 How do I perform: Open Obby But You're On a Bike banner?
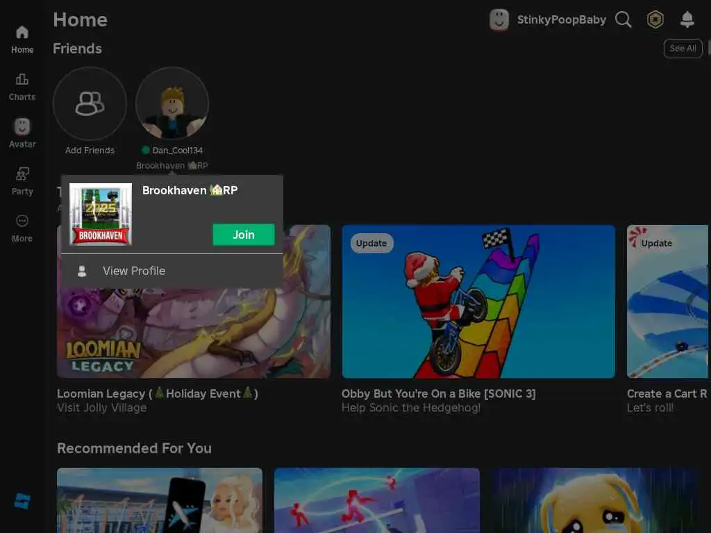click(478, 301)
